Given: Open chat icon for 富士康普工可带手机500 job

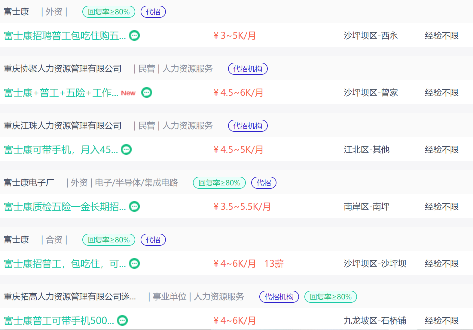Looking at the screenshot, I should point(122,321).
